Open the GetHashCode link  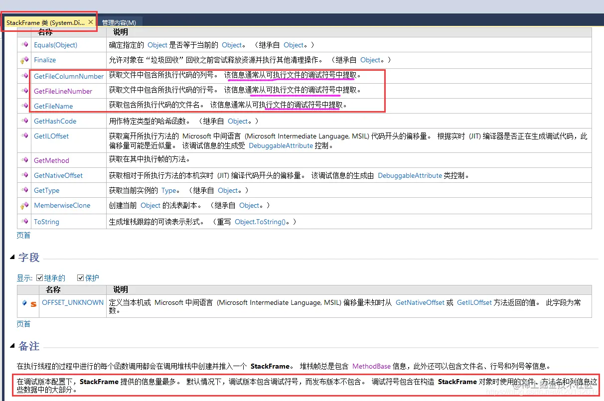(55, 121)
